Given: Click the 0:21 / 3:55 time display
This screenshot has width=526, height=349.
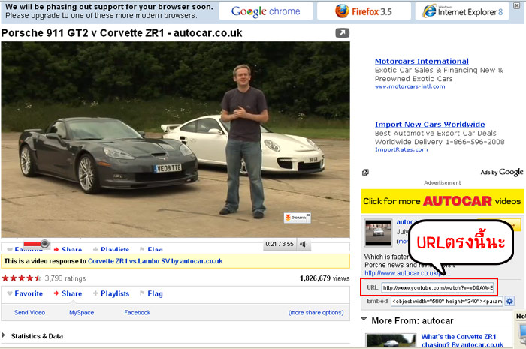Looking at the screenshot, I should 280,244.
